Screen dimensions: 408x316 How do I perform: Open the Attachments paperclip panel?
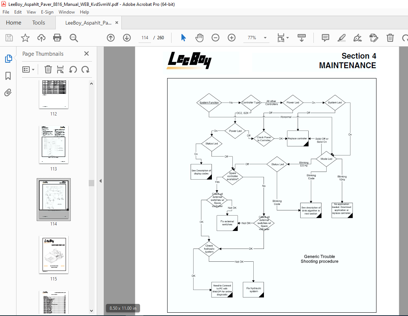[x=8, y=93]
